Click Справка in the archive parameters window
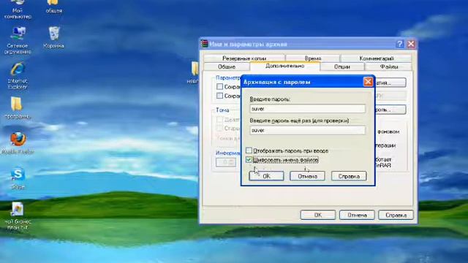The image size is (468, 263). (396, 215)
